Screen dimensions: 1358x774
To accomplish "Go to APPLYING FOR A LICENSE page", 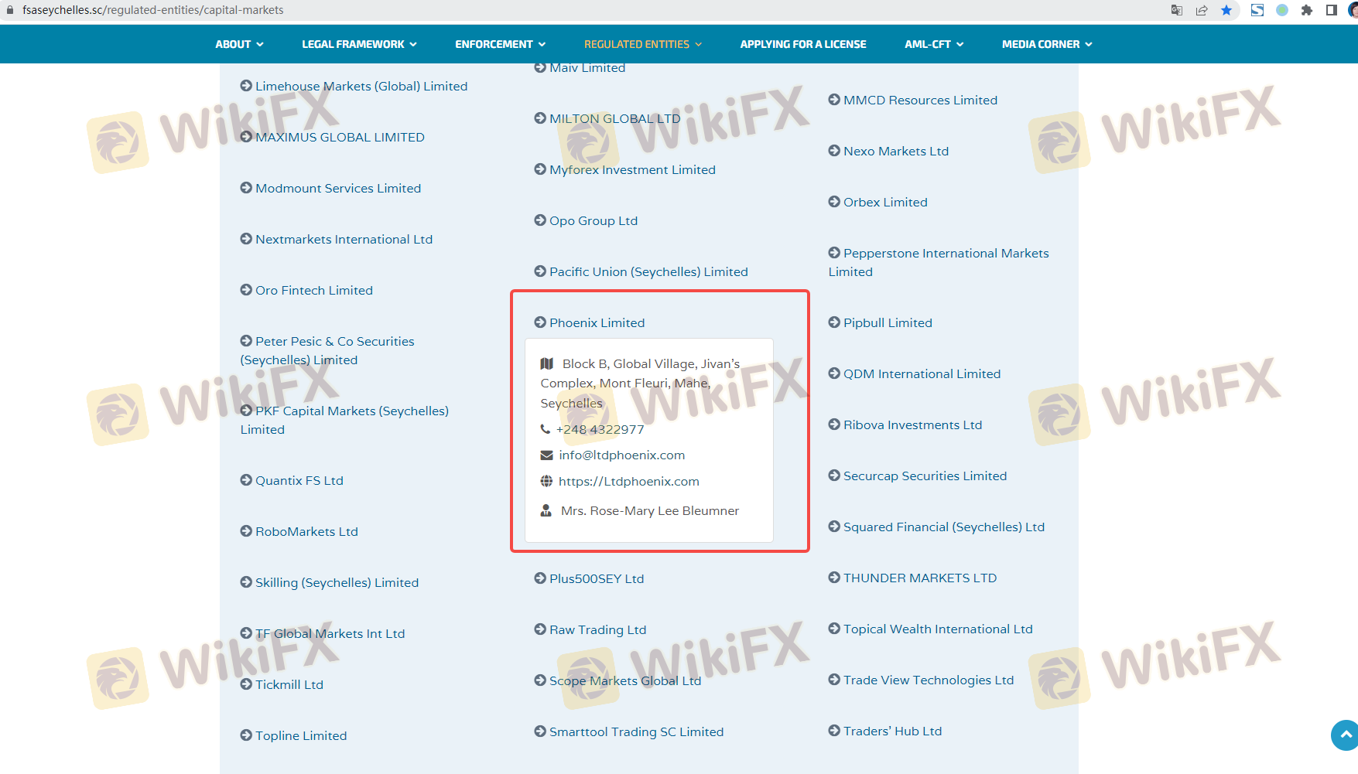I will (x=803, y=44).
